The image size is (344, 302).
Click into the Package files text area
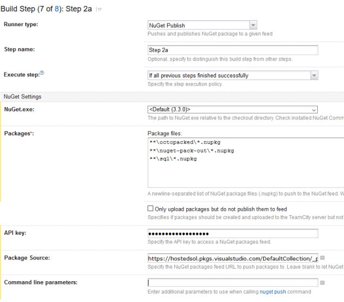point(246,175)
